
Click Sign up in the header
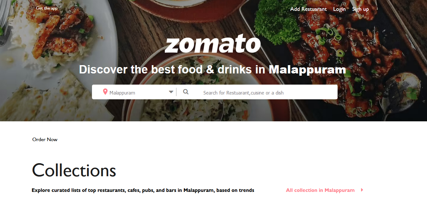[x=360, y=9]
